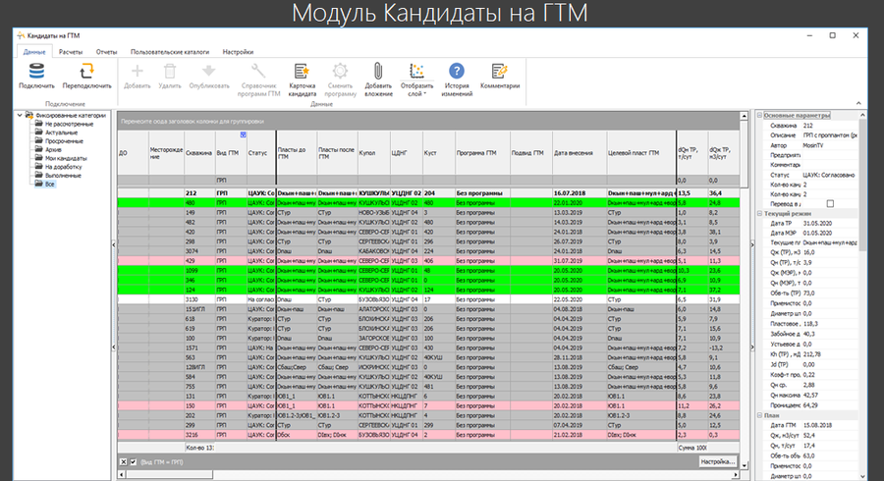Select table row for well 3130
The height and width of the screenshot is (481, 884).
[x=428, y=299]
